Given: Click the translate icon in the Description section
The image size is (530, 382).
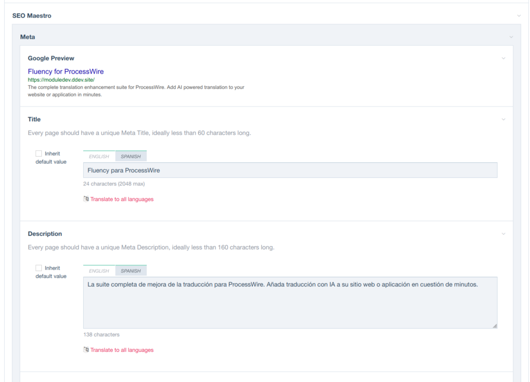Looking at the screenshot, I should tap(85, 350).
